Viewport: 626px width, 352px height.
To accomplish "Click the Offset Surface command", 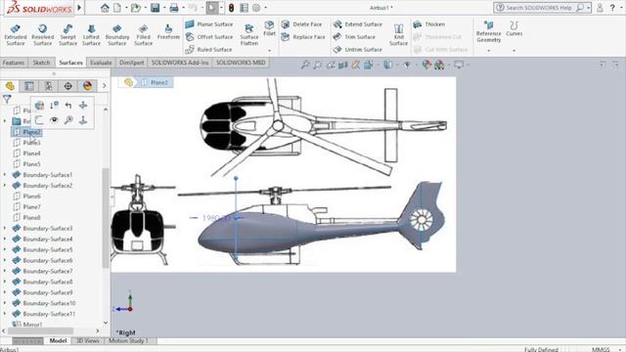I will coord(209,37).
